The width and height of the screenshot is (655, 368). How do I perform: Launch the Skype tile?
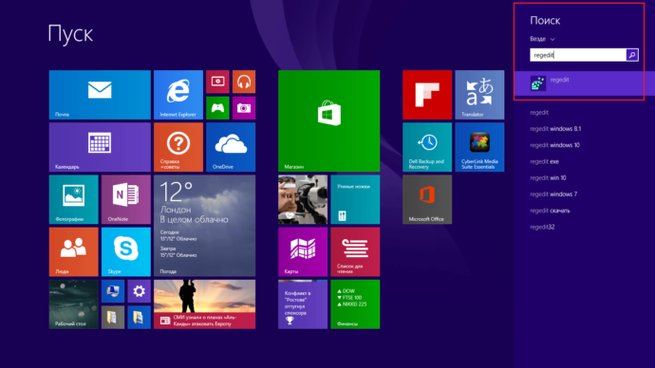point(126,252)
